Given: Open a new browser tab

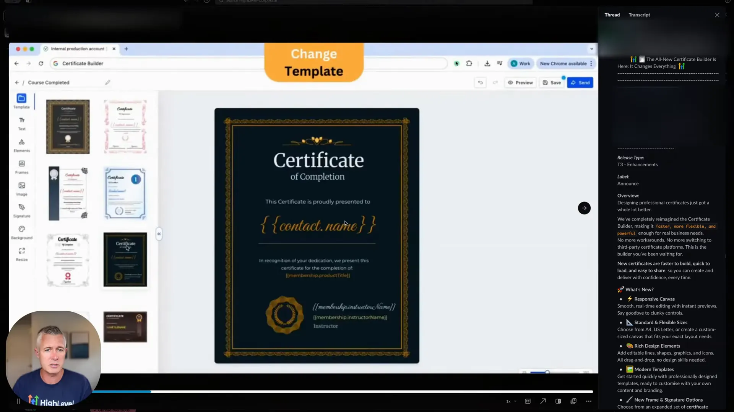Looking at the screenshot, I should (126, 49).
